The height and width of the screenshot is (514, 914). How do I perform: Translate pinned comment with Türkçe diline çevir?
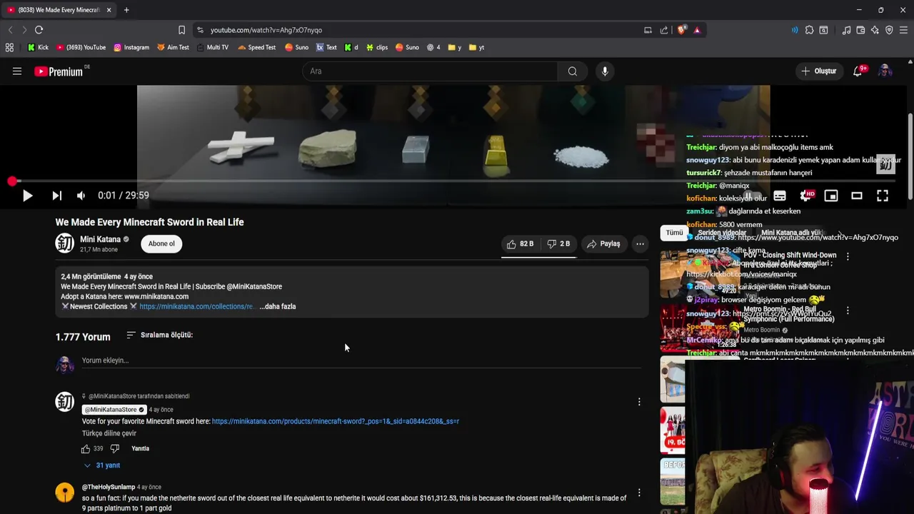pos(109,433)
